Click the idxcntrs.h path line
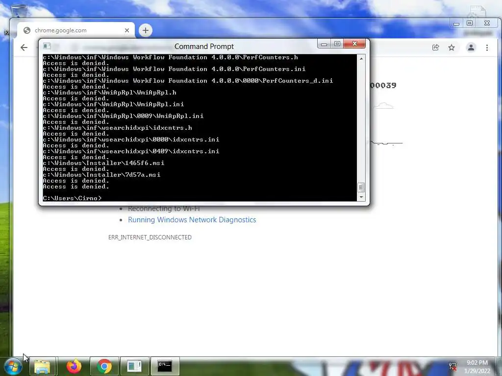The width and height of the screenshot is (502, 376). [x=117, y=128]
